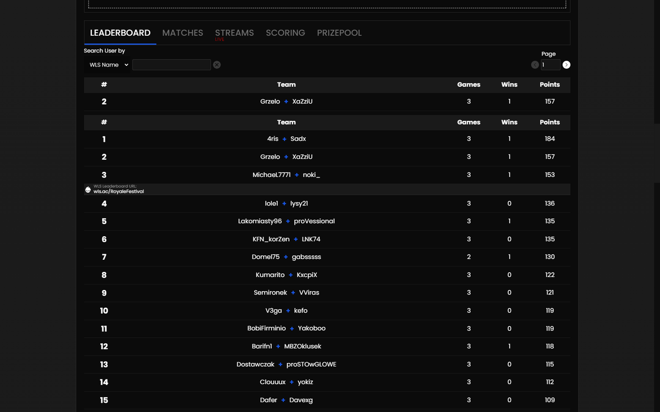Click player lole1 in rank 4
This screenshot has width=660, height=412.
[x=272, y=204]
